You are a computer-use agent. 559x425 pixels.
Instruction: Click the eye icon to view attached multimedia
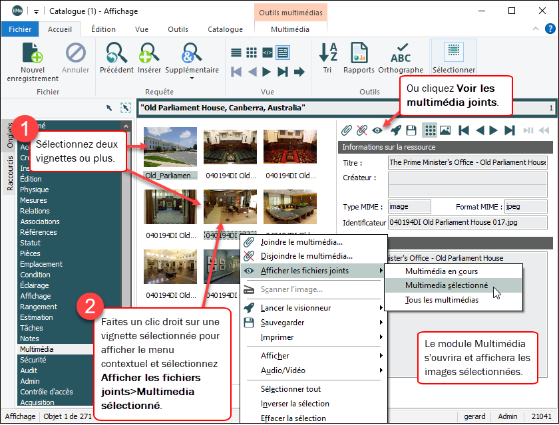[x=377, y=130]
